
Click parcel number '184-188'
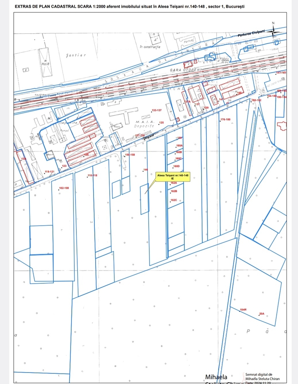(272, 96)
